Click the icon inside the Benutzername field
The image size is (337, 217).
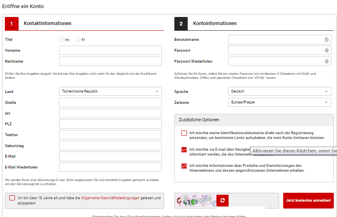click(x=326, y=40)
